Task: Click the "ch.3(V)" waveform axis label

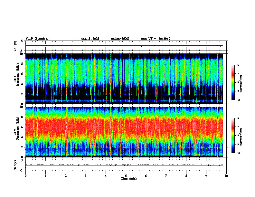Action: [15, 165]
